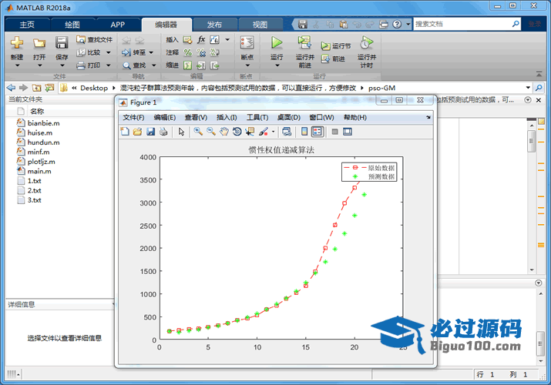Image resolution: width=551 pixels, height=385 pixels.
Task: Click Print Figure icon in Figure 1 toolbar
Action: coord(163,132)
